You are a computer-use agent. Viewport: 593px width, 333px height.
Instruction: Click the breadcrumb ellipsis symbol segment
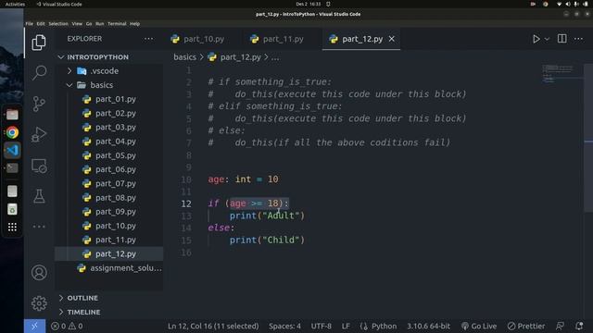(x=275, y=57)
